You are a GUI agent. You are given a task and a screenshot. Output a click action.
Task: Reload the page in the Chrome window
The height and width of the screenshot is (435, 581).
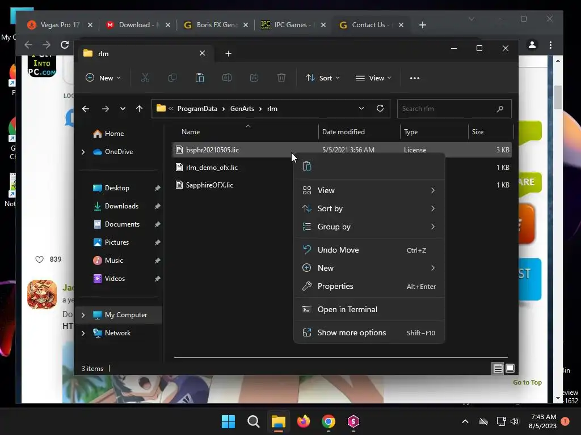click(65, 45)
